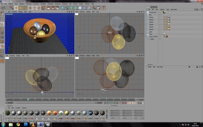
Task: Open the Render Settings icon
Action: [x=58, y=8]
